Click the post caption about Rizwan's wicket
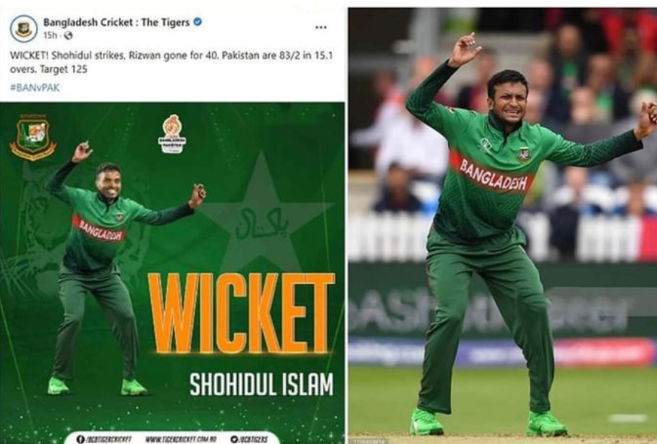 point(172,62)
